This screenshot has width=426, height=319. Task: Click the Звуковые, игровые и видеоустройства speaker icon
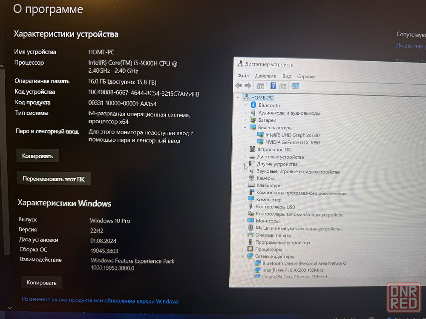252,171
